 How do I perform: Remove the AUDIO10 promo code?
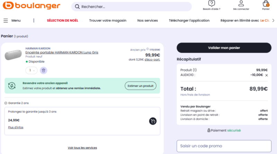point(266,75)
